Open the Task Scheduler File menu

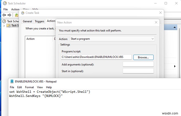point(5,9)
